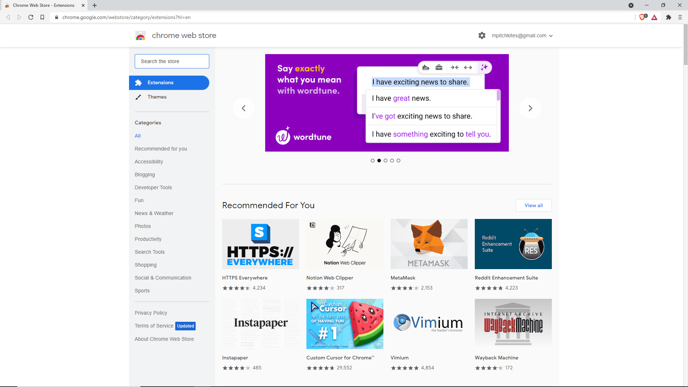Viewport: 688px width, 387px height.
Task: Open the Brave Shields lion icon
Action: click(643, 17)
